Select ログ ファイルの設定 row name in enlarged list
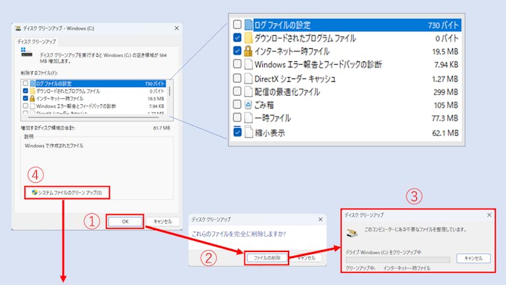Viewport: 506px width, 285px height. tap(283, 25)
